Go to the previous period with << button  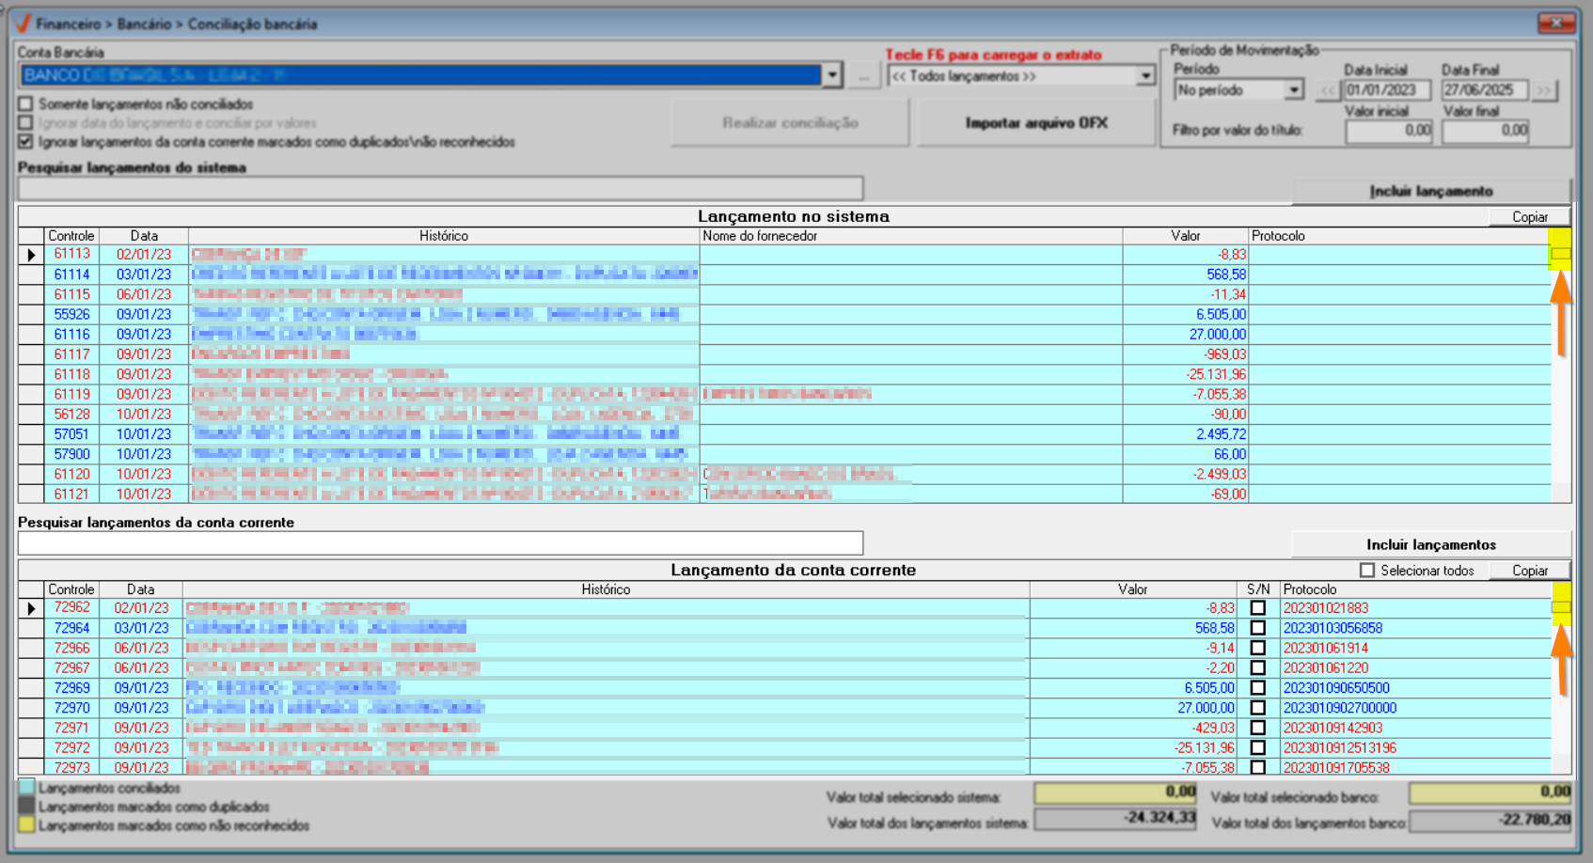click(x=1327, y=90)
